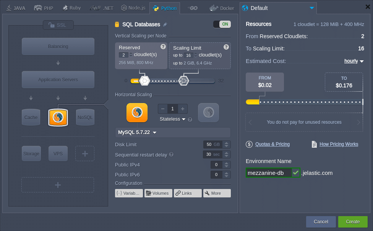Viewport: 373px width, 231px height.
Task: Click the Disk Limit value field
Action: (x=213, y=144)
